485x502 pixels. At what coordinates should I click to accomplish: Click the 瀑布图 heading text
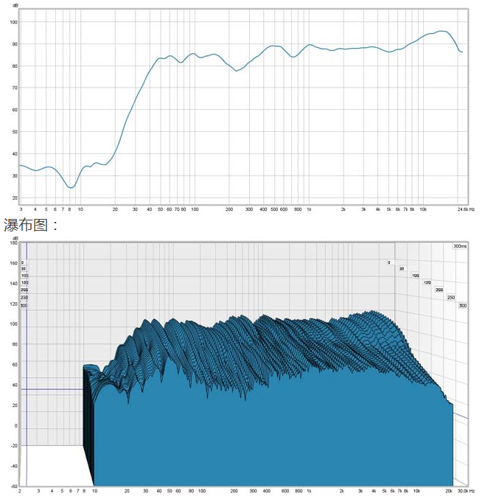26,225
